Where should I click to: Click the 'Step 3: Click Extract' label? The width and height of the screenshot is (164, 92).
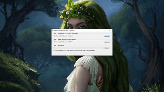[x=59, y=45]
